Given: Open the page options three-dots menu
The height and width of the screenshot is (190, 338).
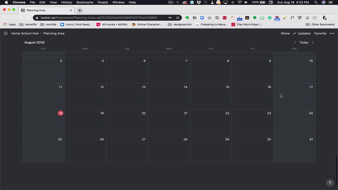Looking at the screenshot, I should pos(332,34).
